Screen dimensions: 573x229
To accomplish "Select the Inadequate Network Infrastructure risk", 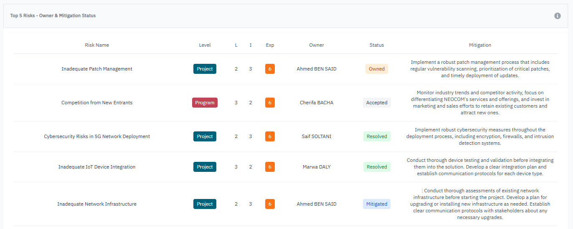I will [97, 204].
